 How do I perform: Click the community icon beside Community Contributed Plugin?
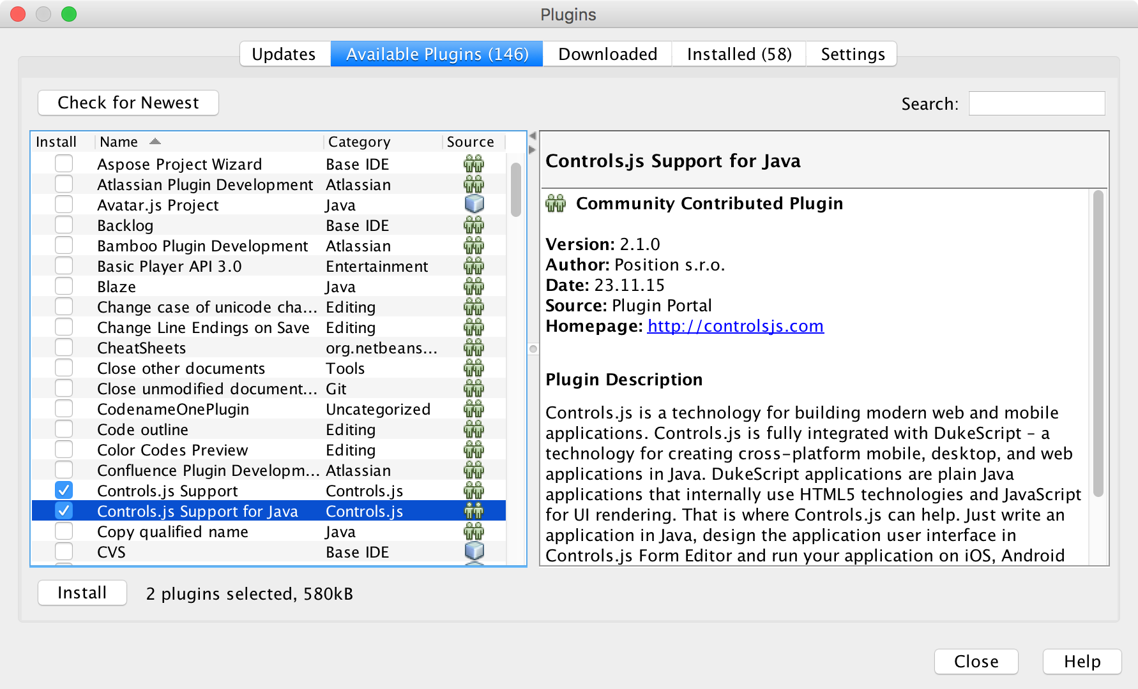point(556,204)
